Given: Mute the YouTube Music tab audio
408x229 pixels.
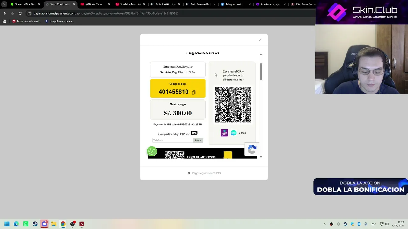Looking at the screenshot, I should coord(139,4).
